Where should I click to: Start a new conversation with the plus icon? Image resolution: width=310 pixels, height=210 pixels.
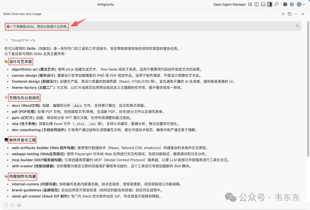click(283, 14)
